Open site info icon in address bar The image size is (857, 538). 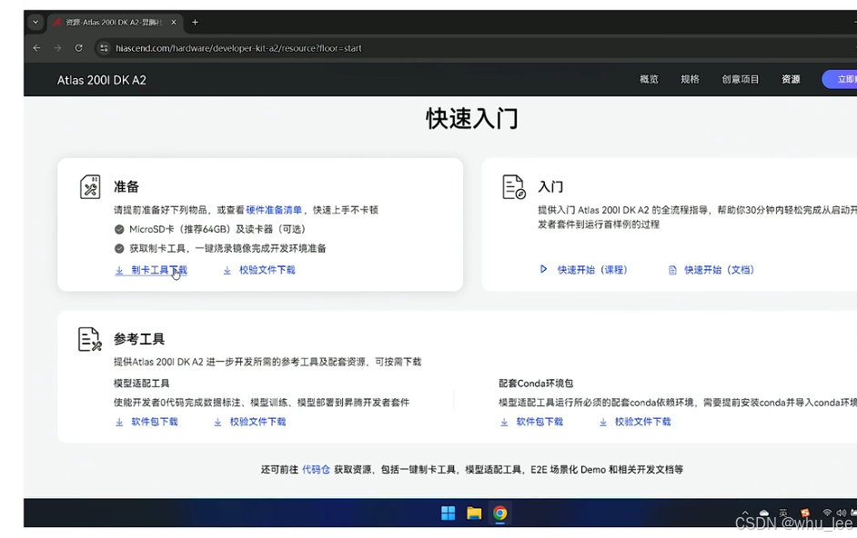coord(104,48)
